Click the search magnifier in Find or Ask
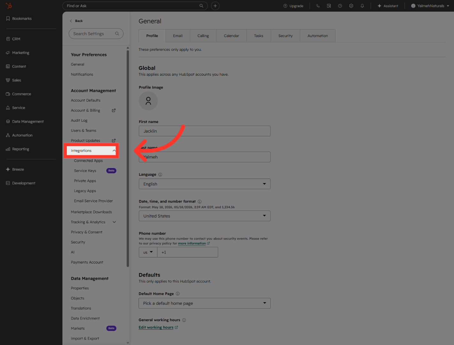Screen dimensions: 454x345 pos(201,6)
